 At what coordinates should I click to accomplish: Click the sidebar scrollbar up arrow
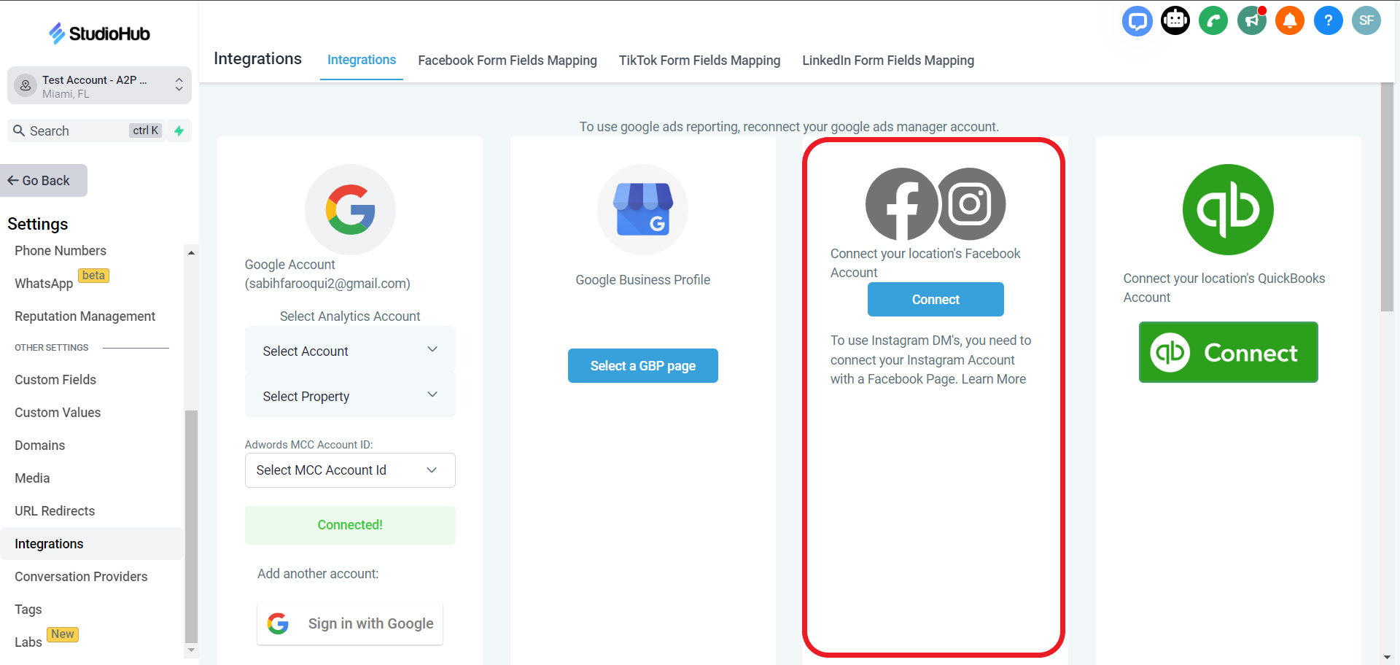192,253
